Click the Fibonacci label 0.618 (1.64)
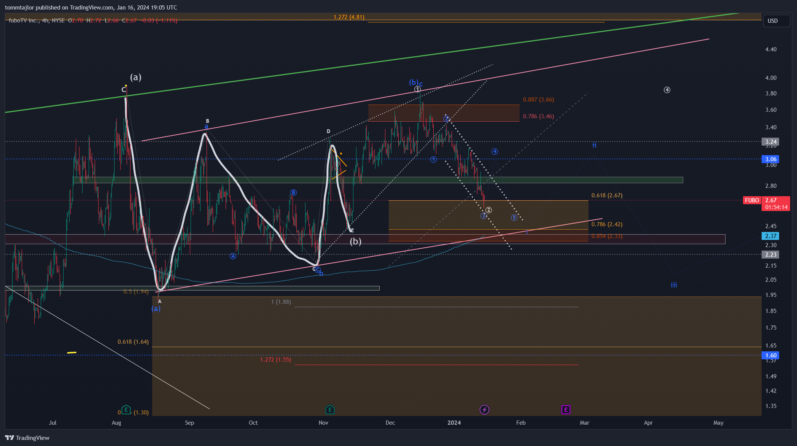Image resolution: width=797 pixels, height=446 pixels. (x=133, y=342)
